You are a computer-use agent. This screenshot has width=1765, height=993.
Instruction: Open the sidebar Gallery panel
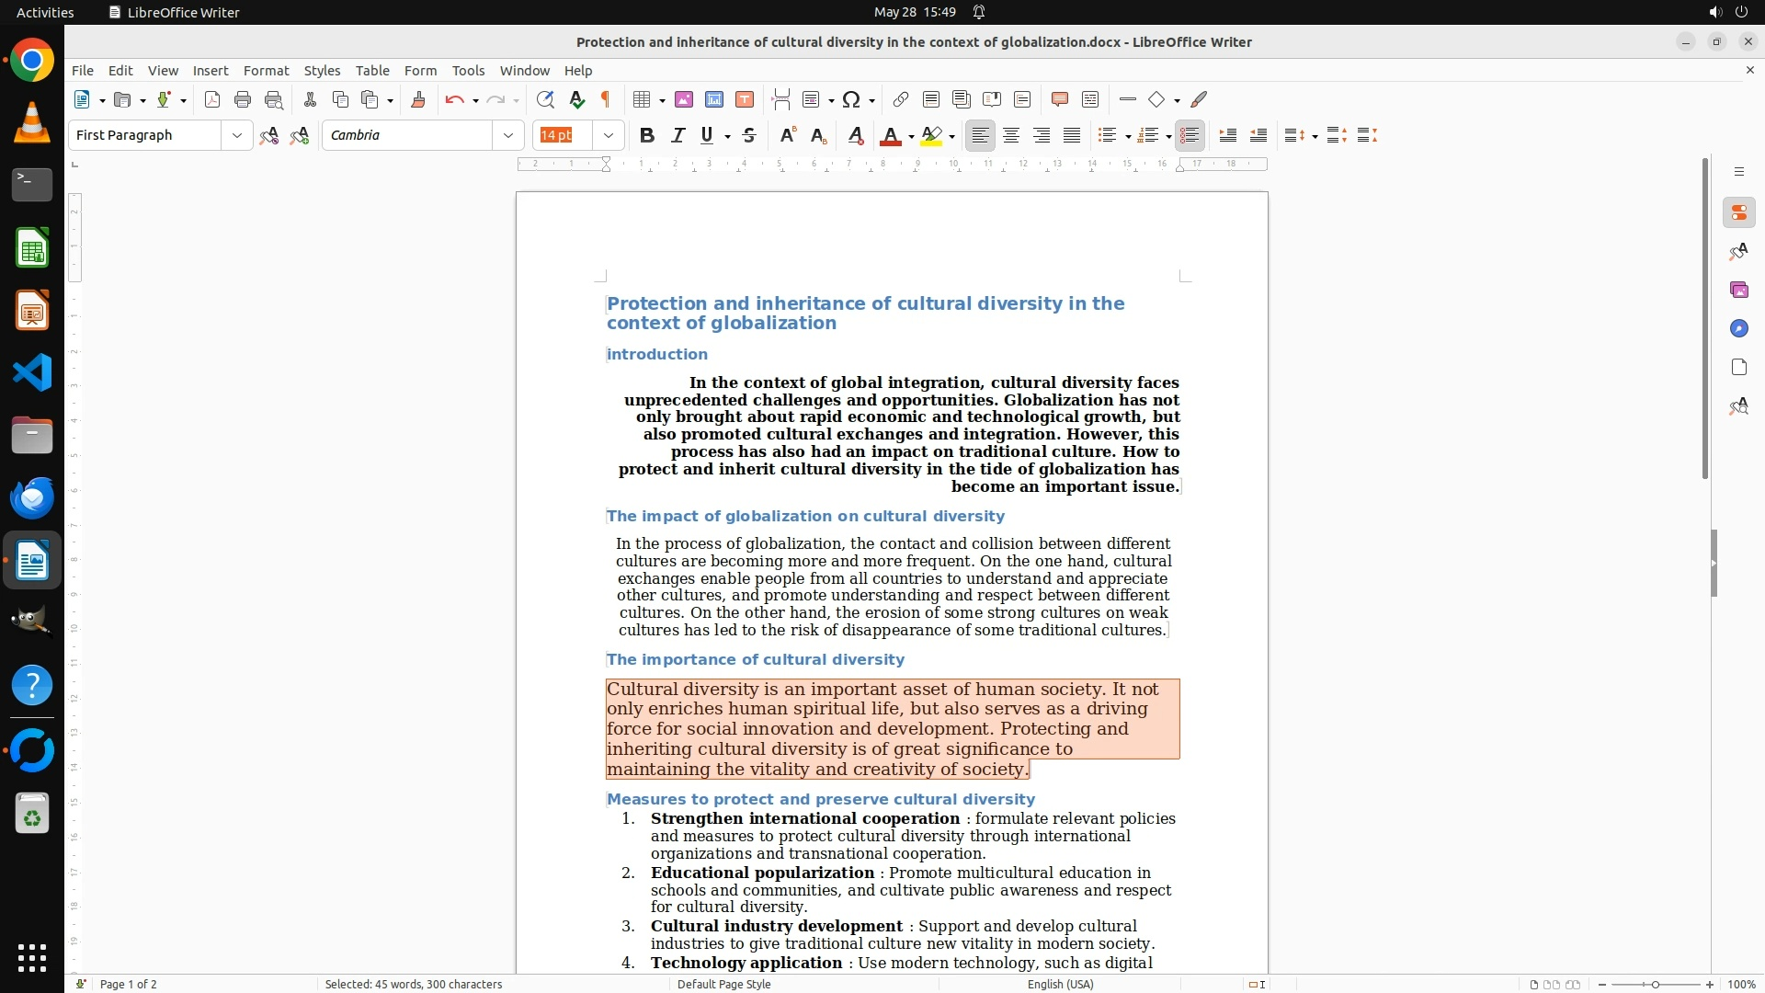click(1738, 291)
